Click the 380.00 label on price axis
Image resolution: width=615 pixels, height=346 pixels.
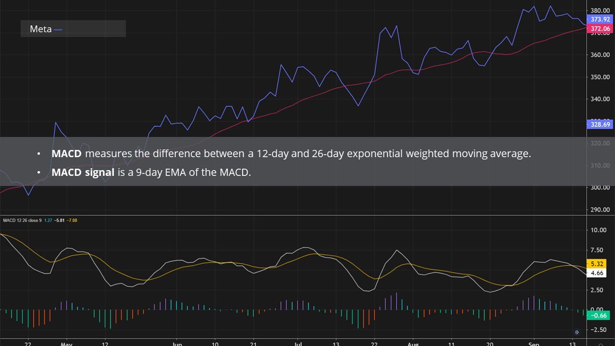pos(600,11)
